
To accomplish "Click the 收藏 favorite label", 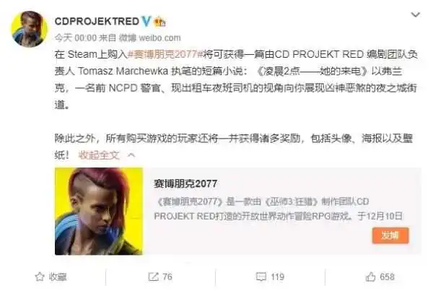I will click(58, 277).
